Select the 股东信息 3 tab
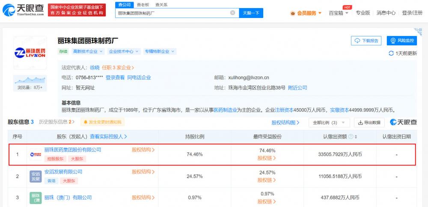The width and height of the screenshot is (428, 207). pos(21,122)
